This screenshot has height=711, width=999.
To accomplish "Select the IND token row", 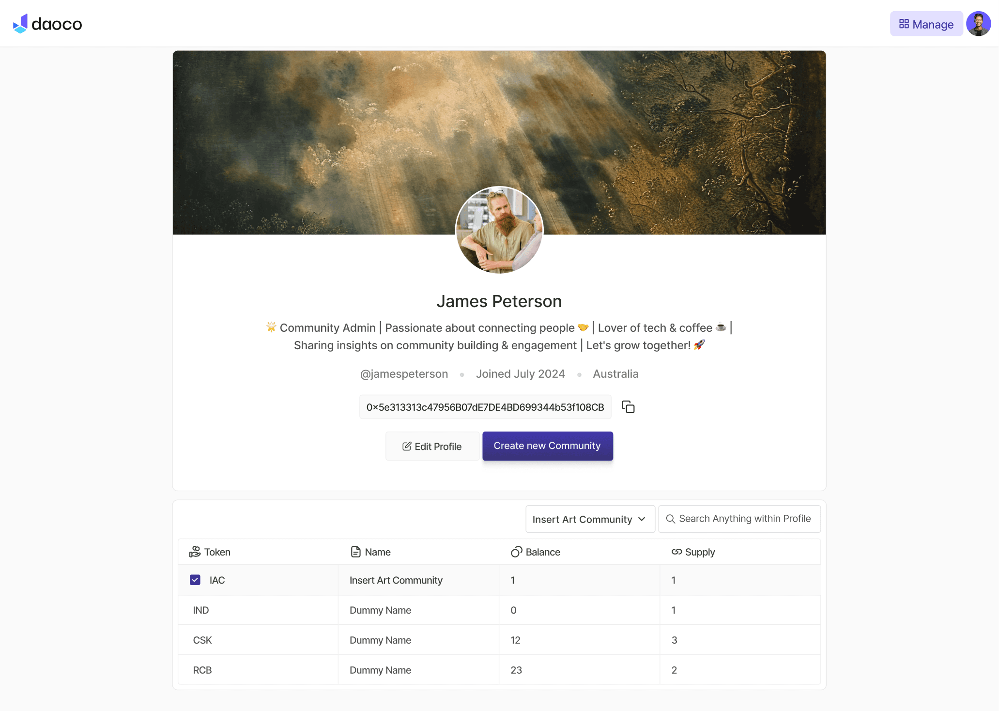I will tap(499, 610).
